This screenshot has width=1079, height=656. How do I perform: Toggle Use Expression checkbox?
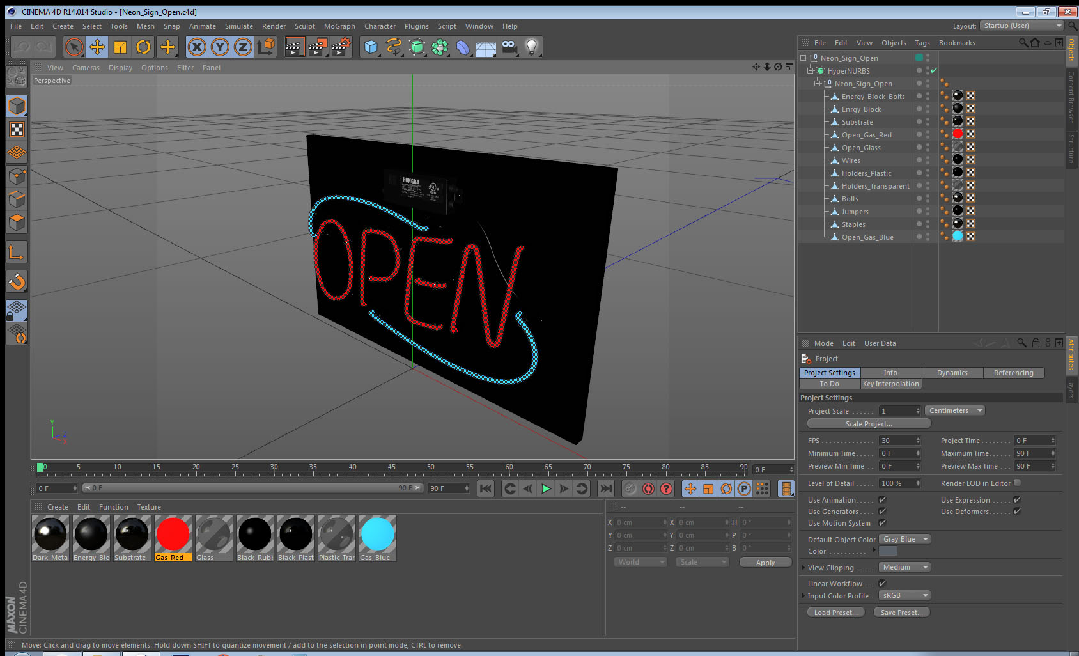1017,499
